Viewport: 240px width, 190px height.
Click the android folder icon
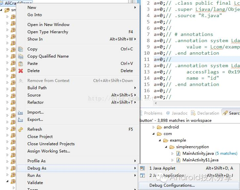(159, 127)
